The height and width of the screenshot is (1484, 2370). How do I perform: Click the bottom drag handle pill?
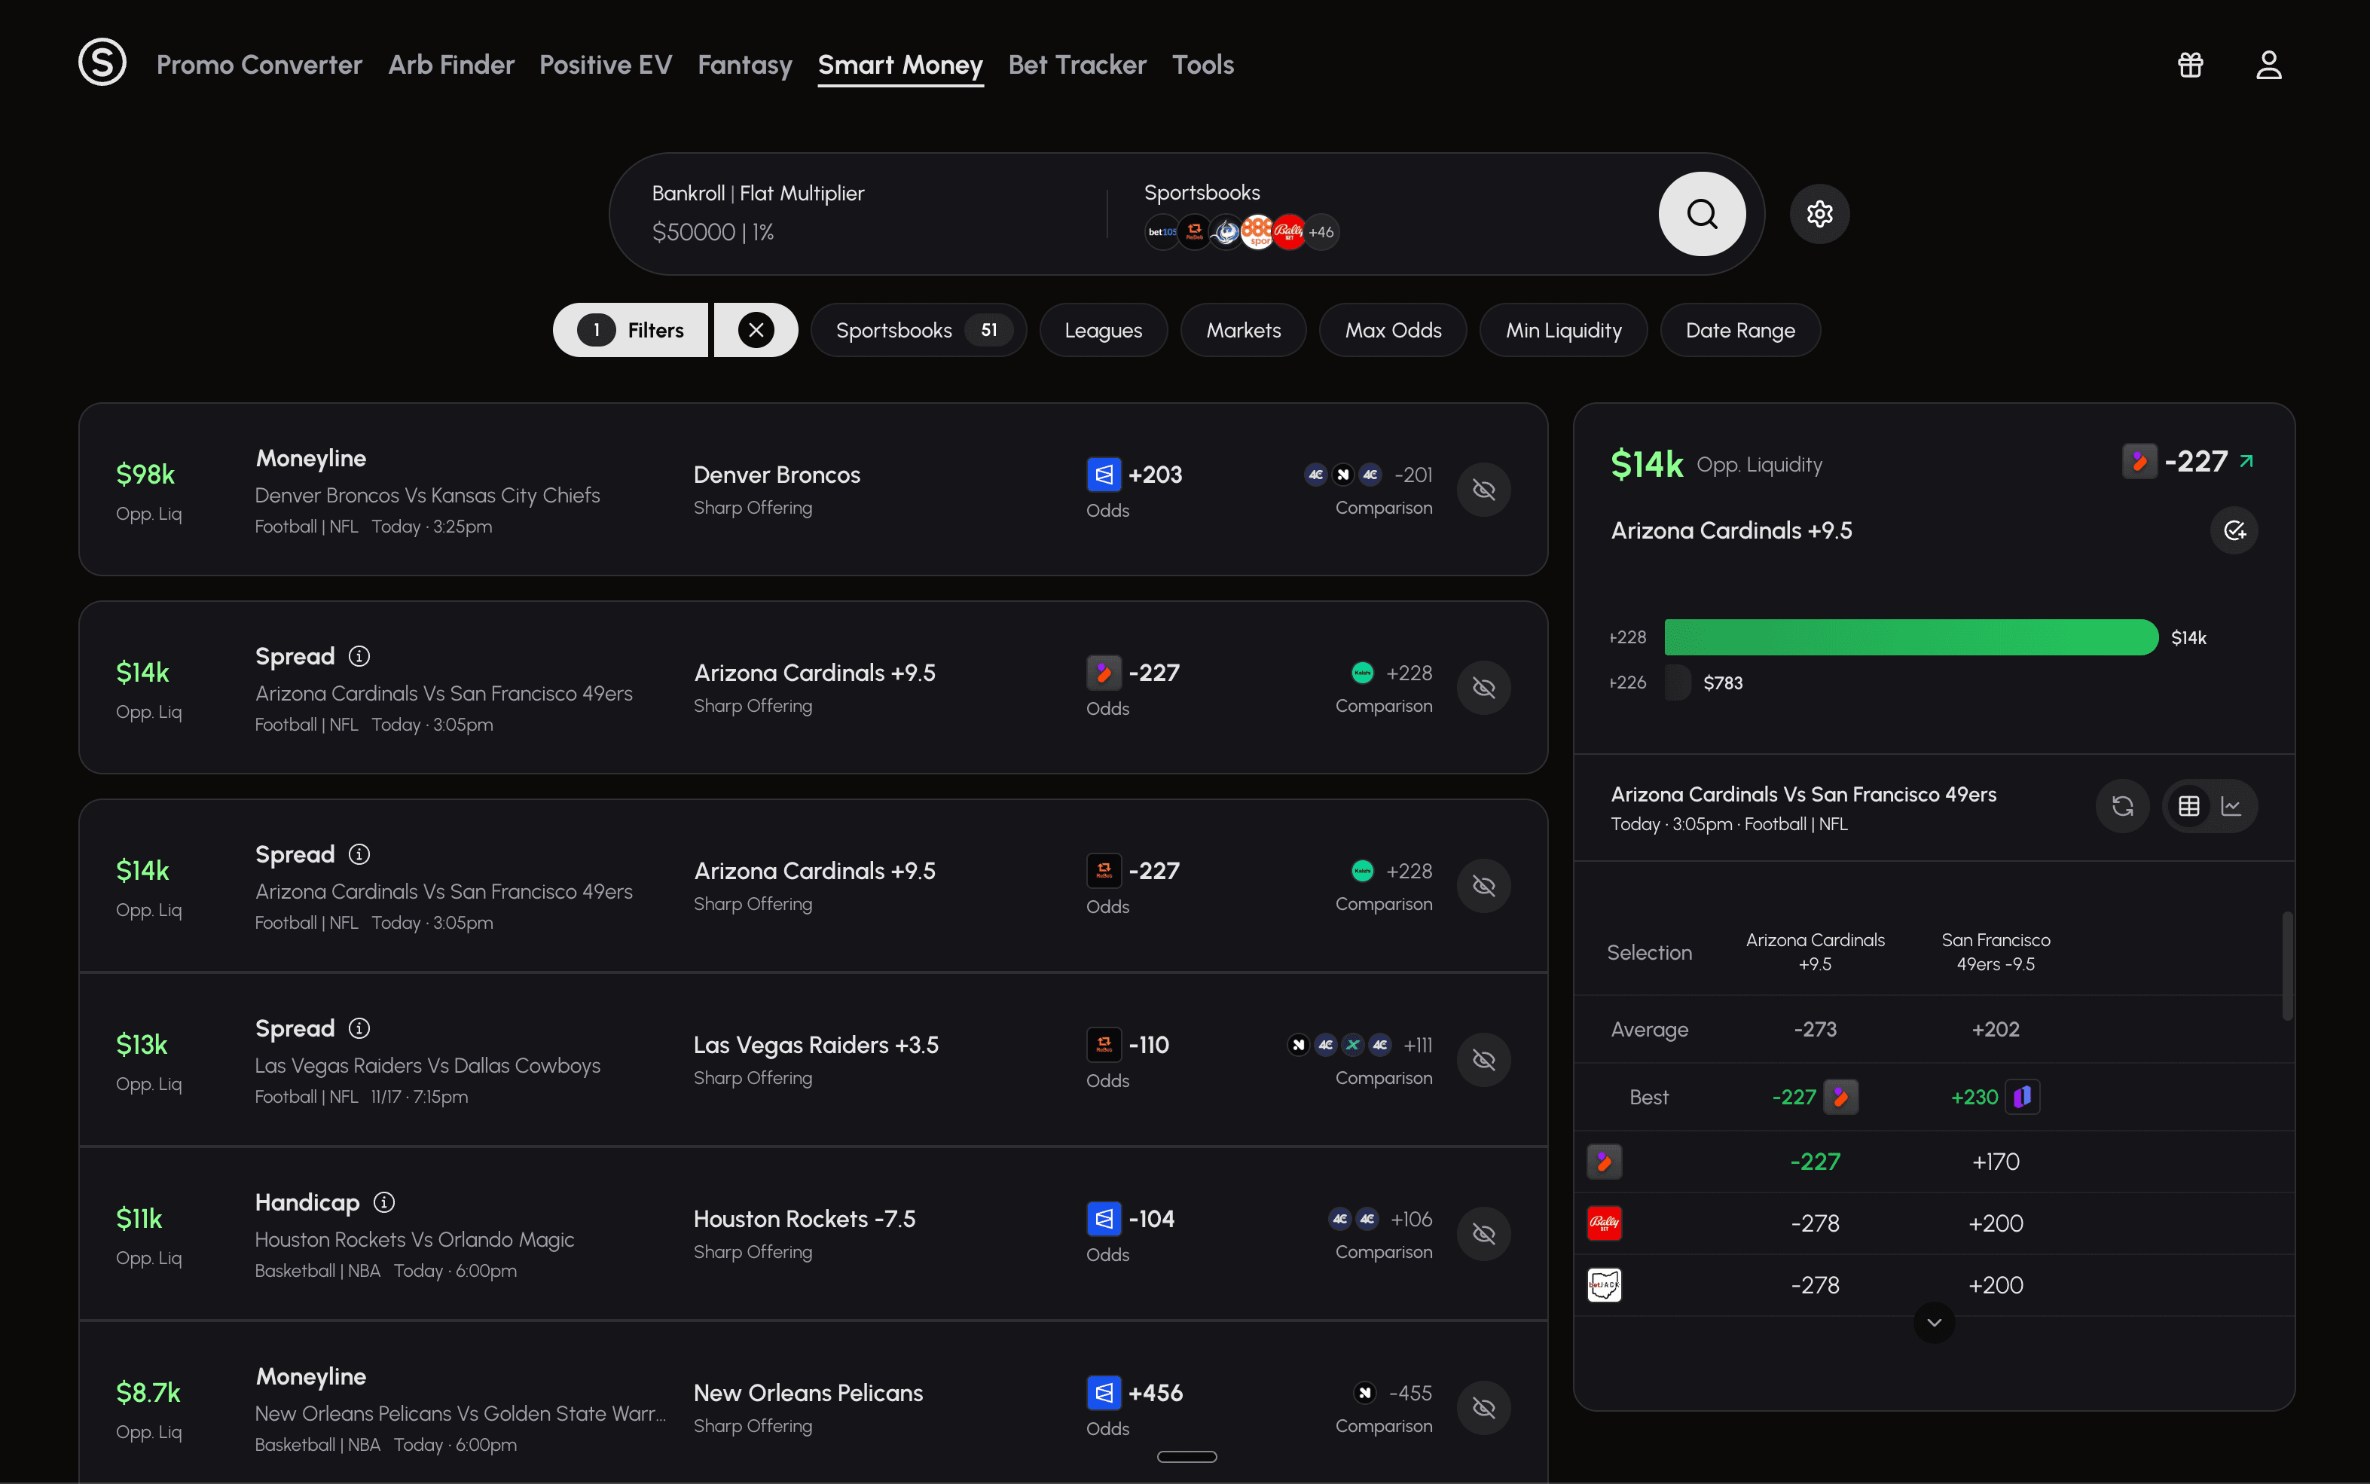coord(1187,1457)
